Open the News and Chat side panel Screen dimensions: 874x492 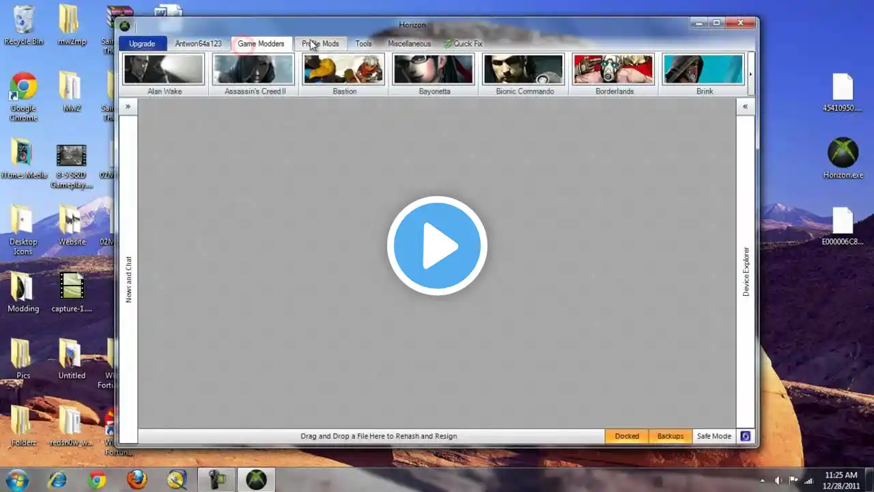coord(128,279)
